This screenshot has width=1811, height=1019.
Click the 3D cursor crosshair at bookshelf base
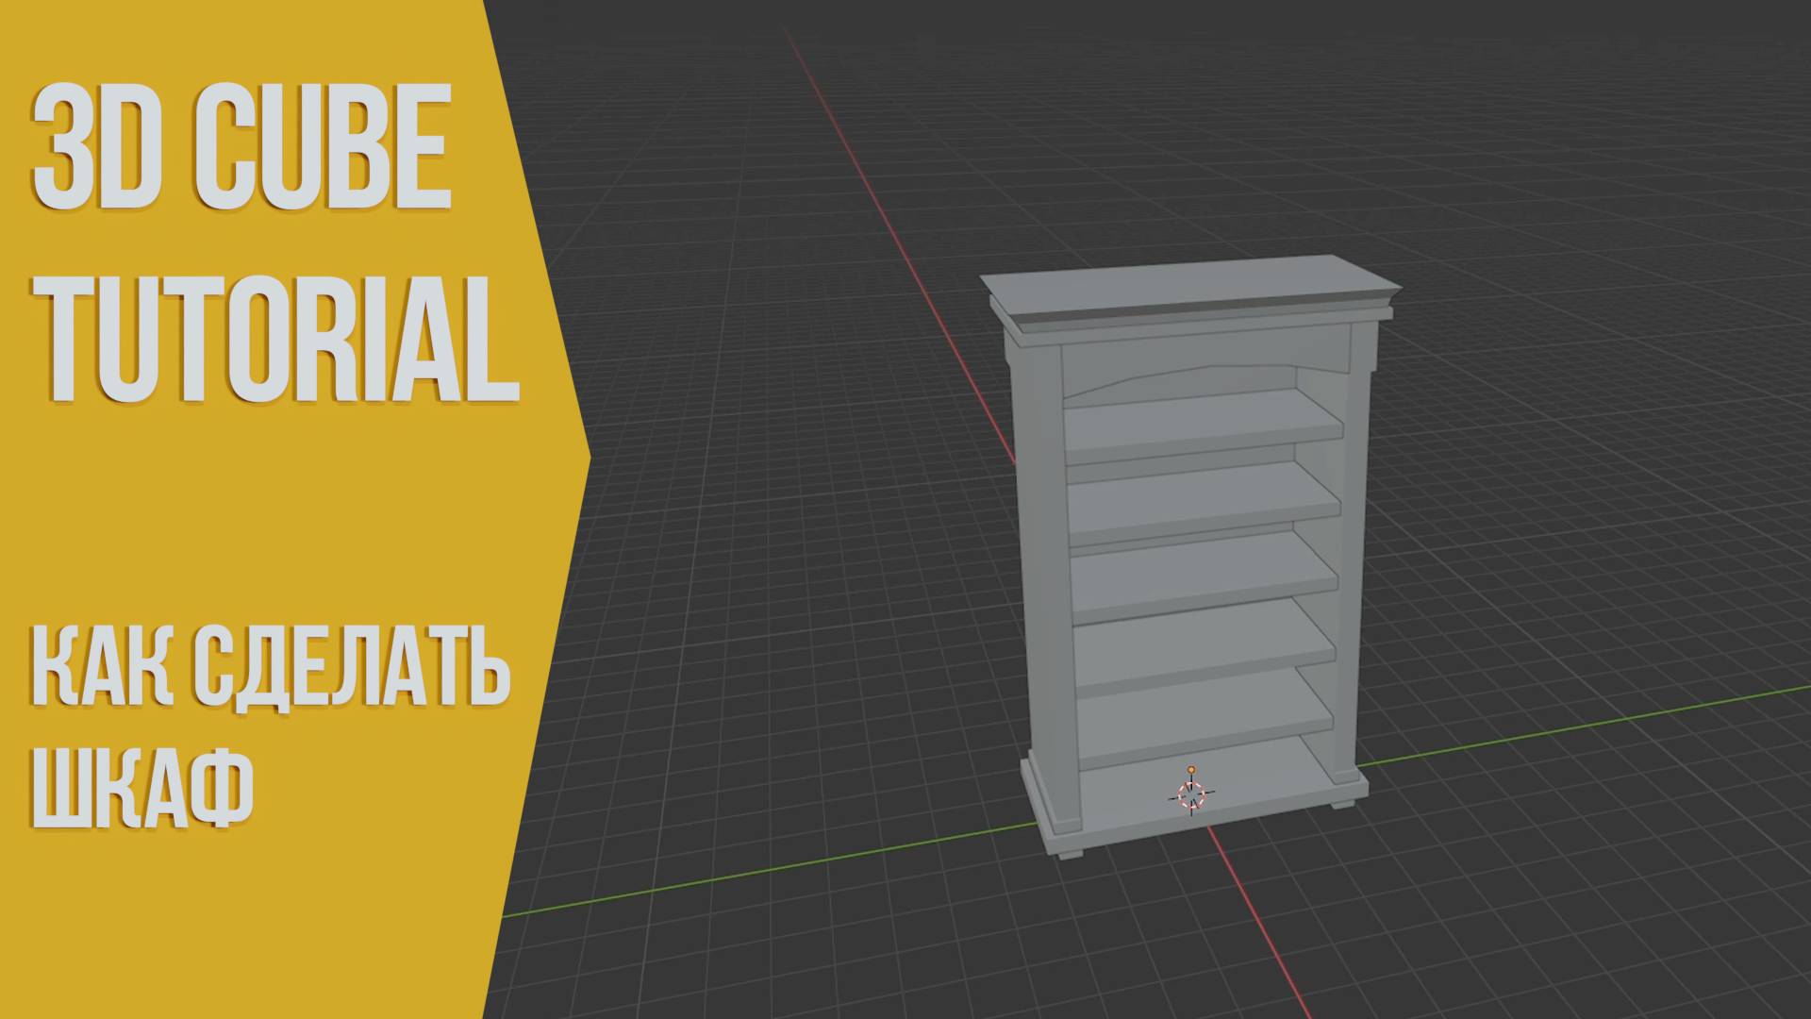click(x=1192, y=795)
